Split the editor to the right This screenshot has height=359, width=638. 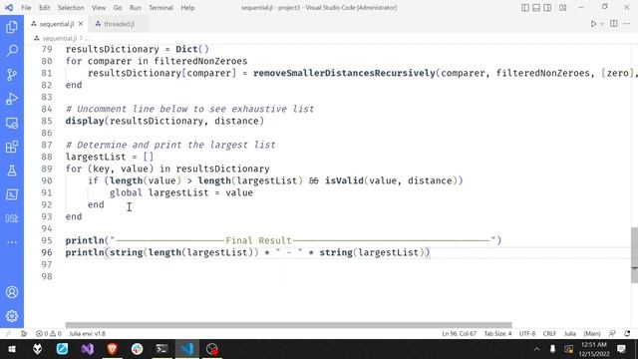click(614, 24)
